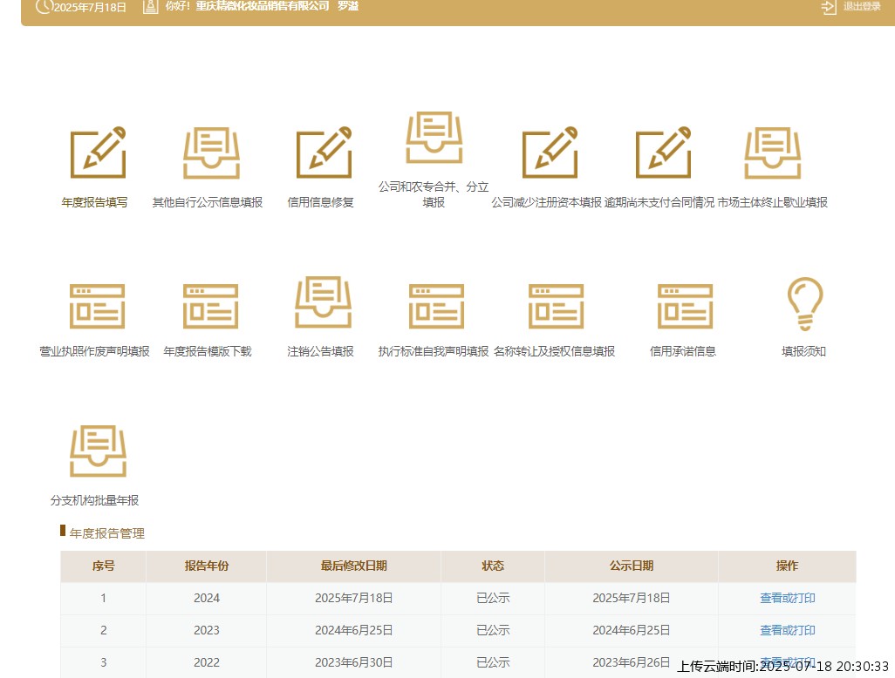This screenshot has height=678, width=895.
Task: Click the 分支机构批量年报 label
Action: (x=95, y=501)
